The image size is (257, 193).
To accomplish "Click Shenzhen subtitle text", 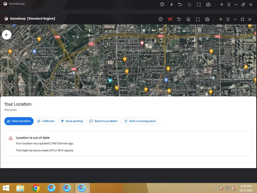I will click(x=11, y=110).
